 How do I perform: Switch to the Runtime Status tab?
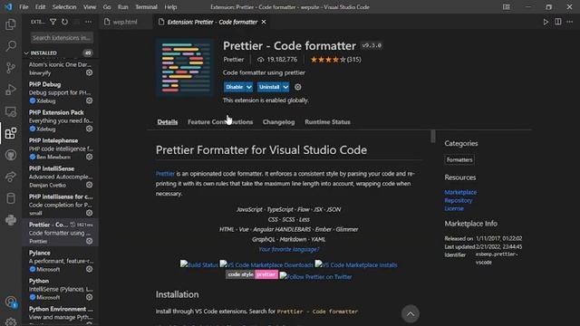(327, 122)
